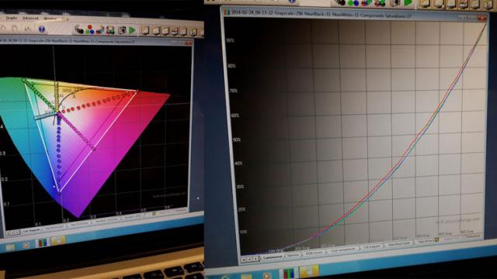Image resolution: width=497 pixels, height=279 pixels.
Task: Open the Advanced menu
Action: point(30,19)
